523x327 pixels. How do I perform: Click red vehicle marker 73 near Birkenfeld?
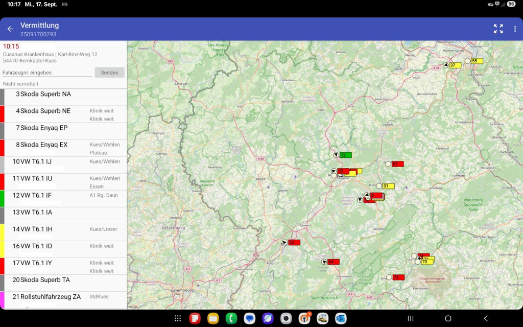pos(398,277)
